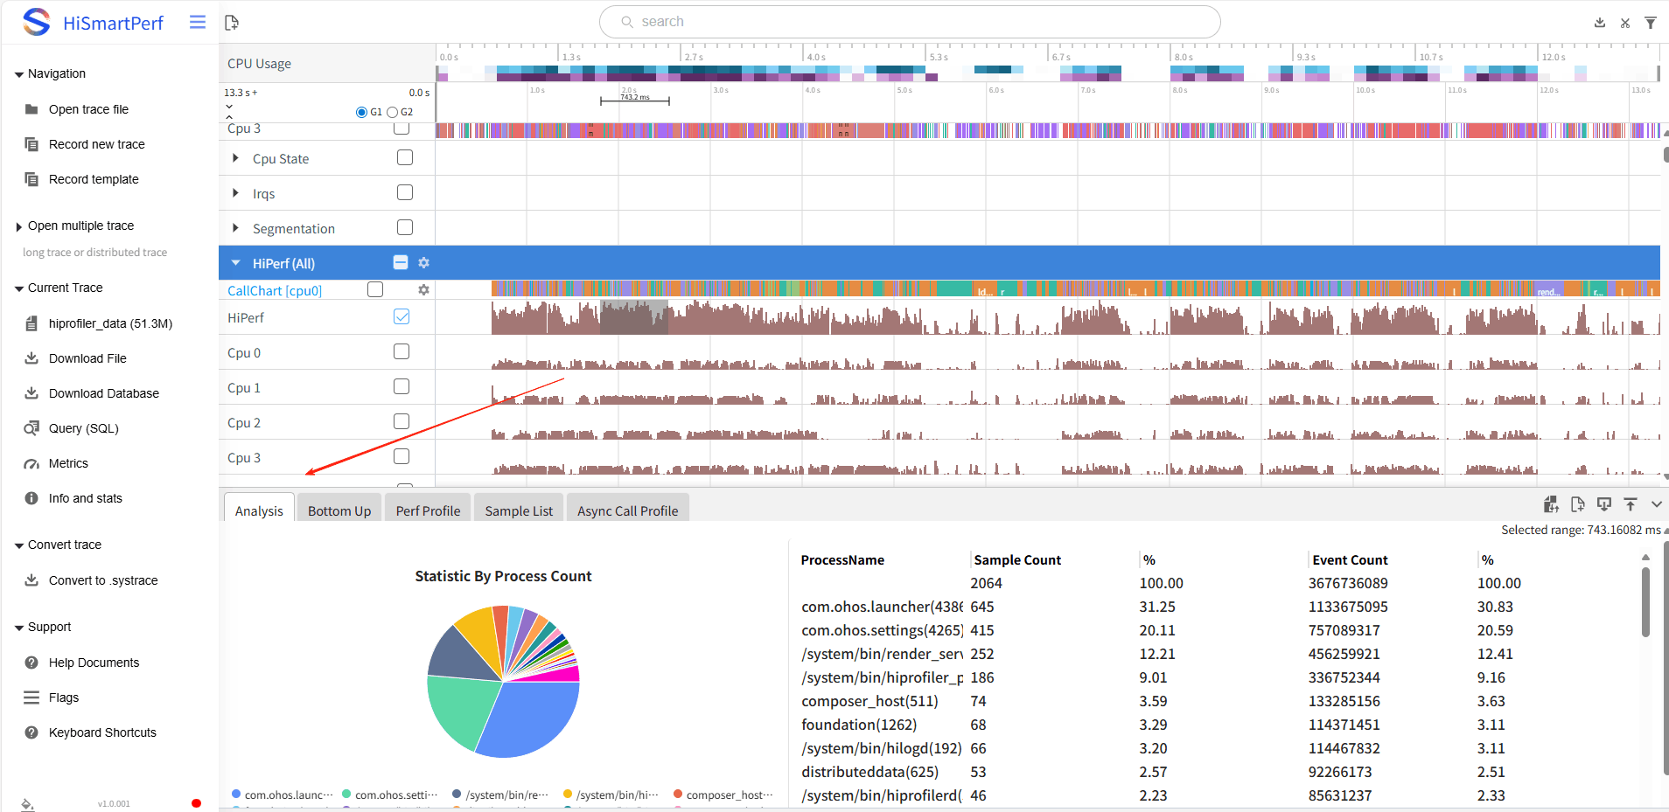Click the Metrics gauge icon
This screenshot has height=812, width=1669.
point(31,463)
